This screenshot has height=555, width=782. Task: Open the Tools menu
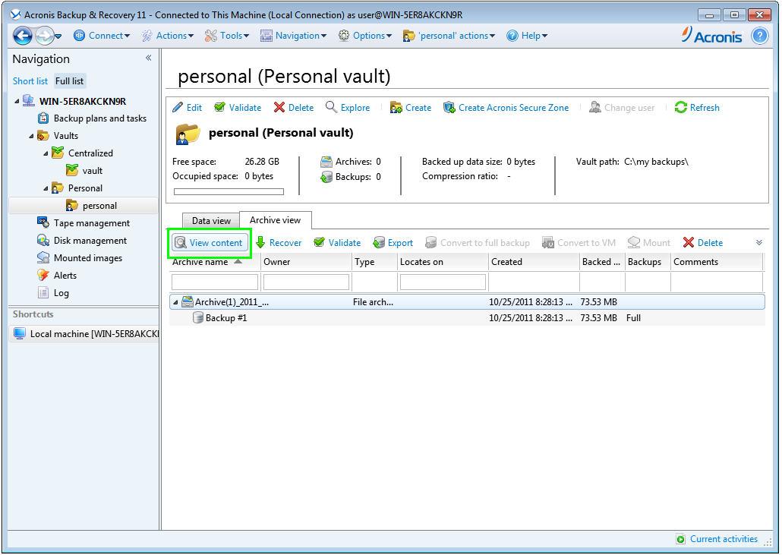click(227, 36)
